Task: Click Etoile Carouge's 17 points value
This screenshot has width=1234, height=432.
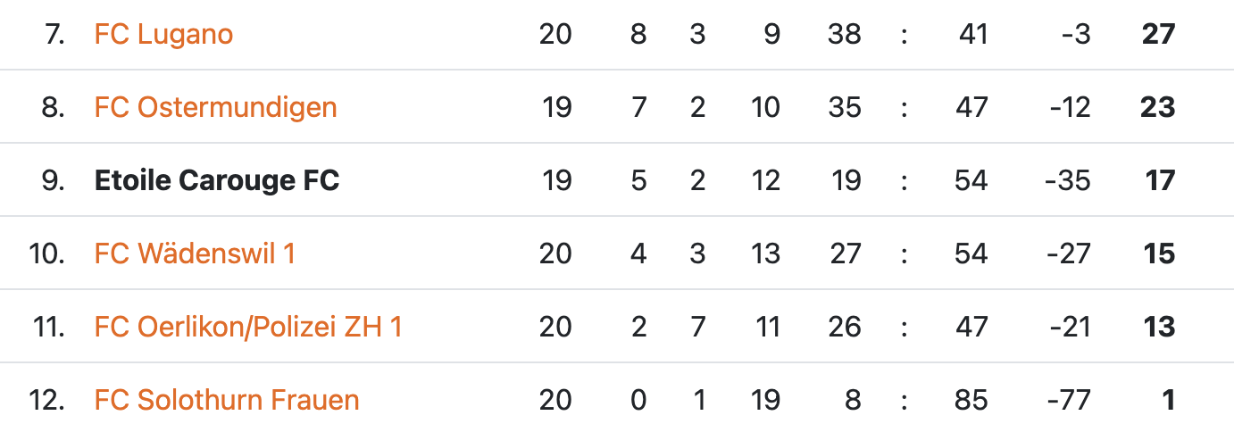Action: [x=1160, y=180]
